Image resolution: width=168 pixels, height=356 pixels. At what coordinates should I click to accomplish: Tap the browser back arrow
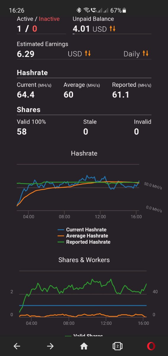[x=17, y=346]
